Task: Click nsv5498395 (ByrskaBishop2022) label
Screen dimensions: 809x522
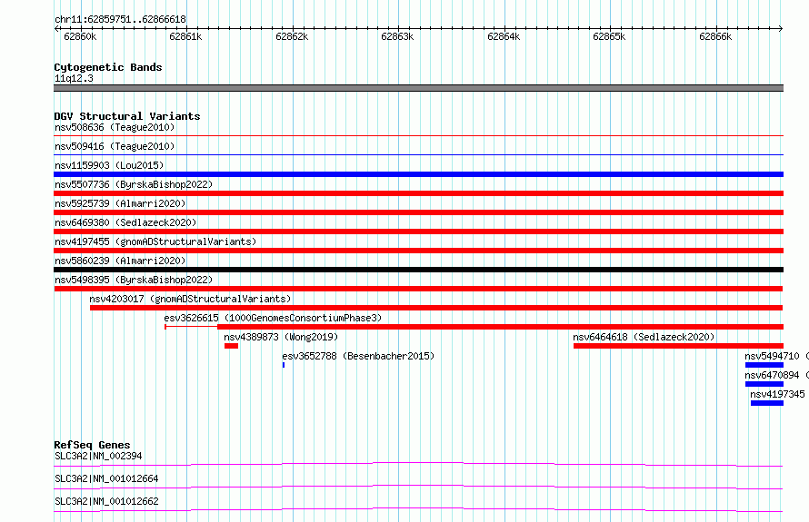Action: coord(134,280)
